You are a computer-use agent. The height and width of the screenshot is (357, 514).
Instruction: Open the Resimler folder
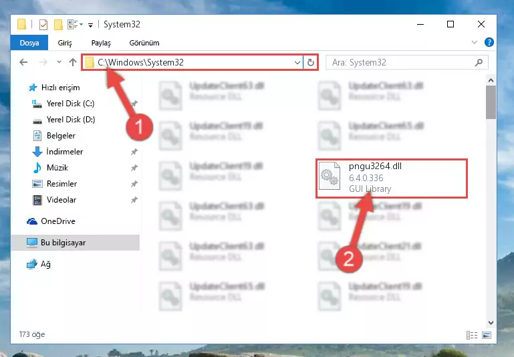pyautogui.click(x=61, y=184)
